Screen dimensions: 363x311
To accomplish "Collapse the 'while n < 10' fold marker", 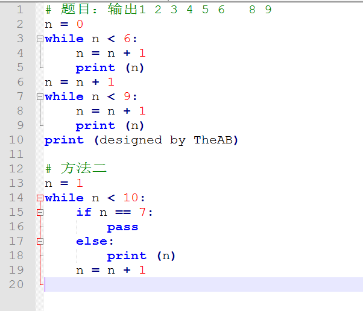I will 40,198.
